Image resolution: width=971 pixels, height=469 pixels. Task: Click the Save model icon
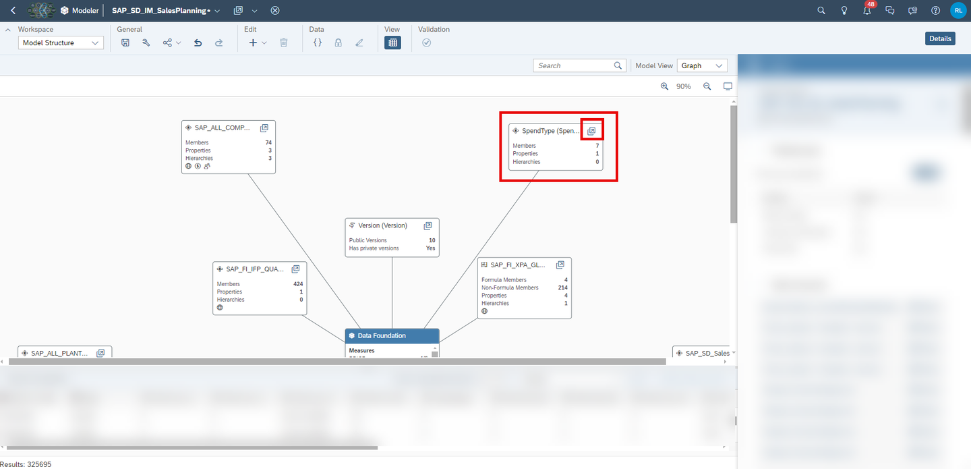125,43
